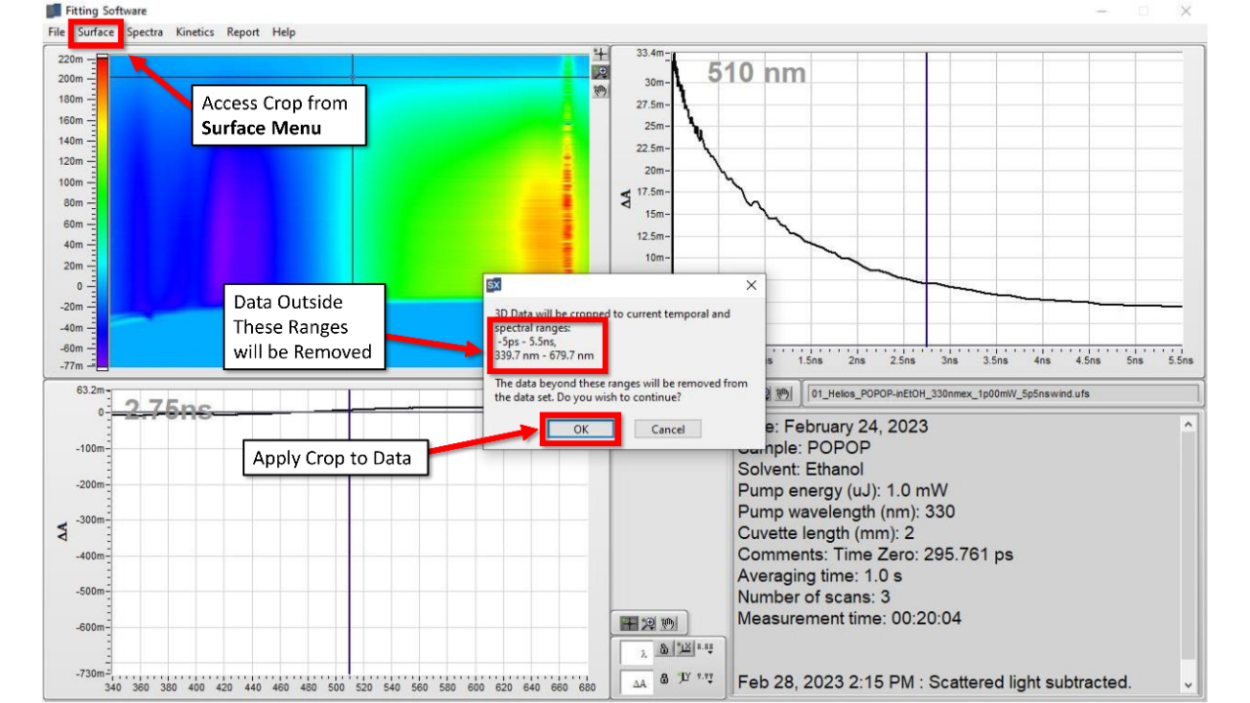The width and height of the screenshot is (1250, 703).
Task: Click notes scrollbar up arrow
Action: click(1187, 425)
